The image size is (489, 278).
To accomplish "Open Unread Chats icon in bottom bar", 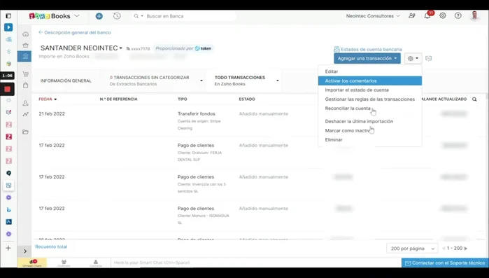I will [x=32, y=263].
